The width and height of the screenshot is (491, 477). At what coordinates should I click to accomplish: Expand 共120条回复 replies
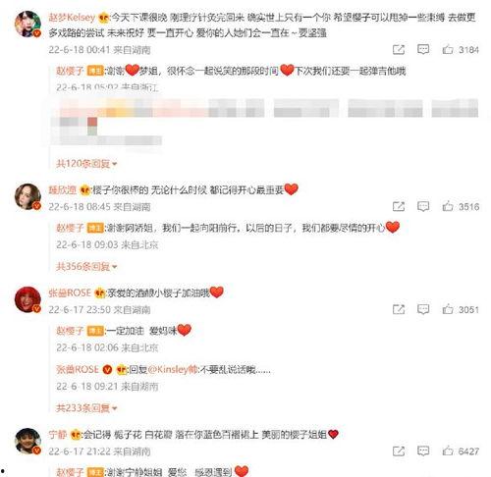(x=86, y=163)
